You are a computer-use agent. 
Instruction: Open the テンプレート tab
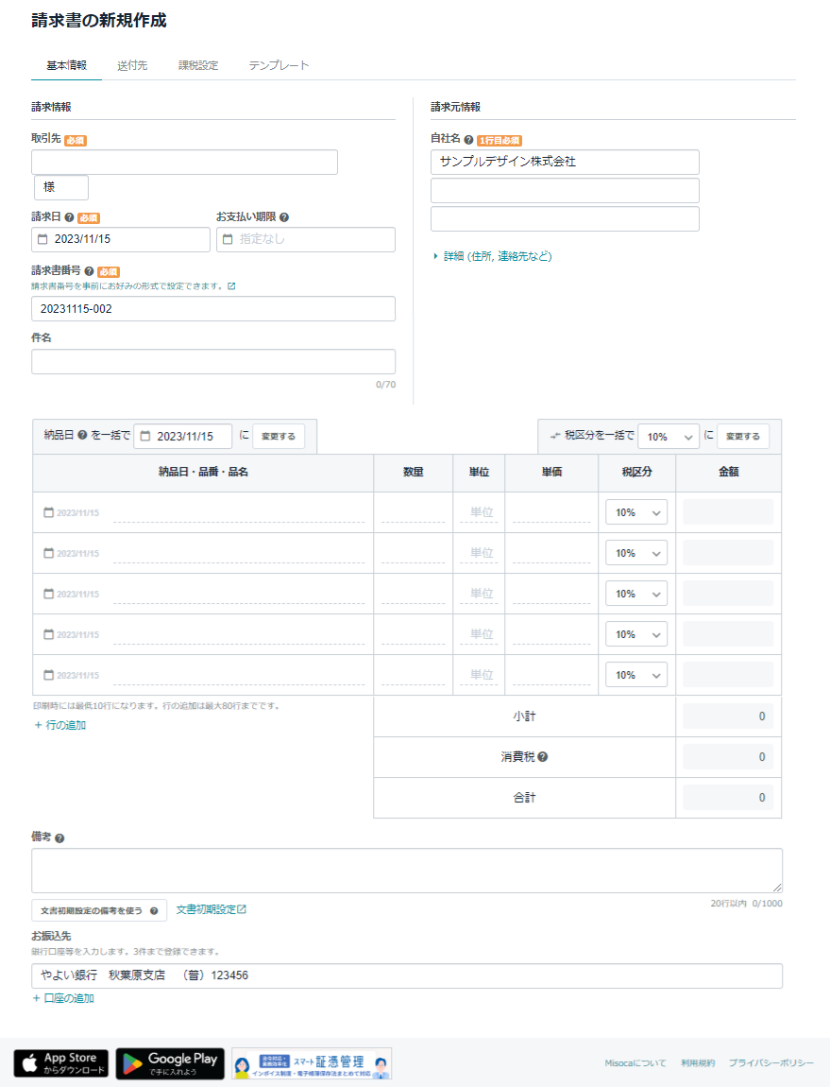tap(279, 65)
